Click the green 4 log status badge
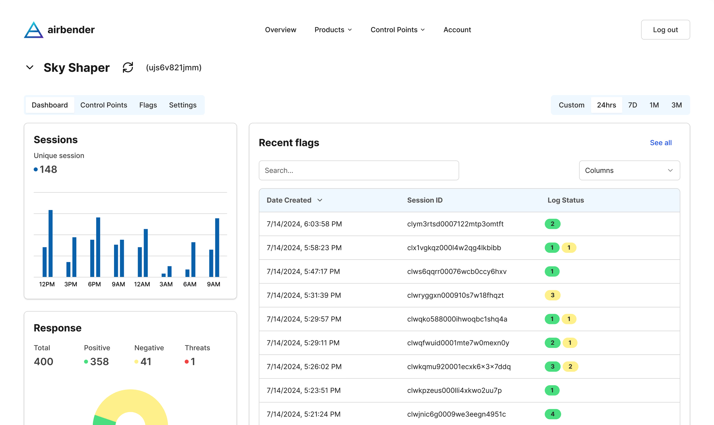Screen dimensions: 714x425 552,414
